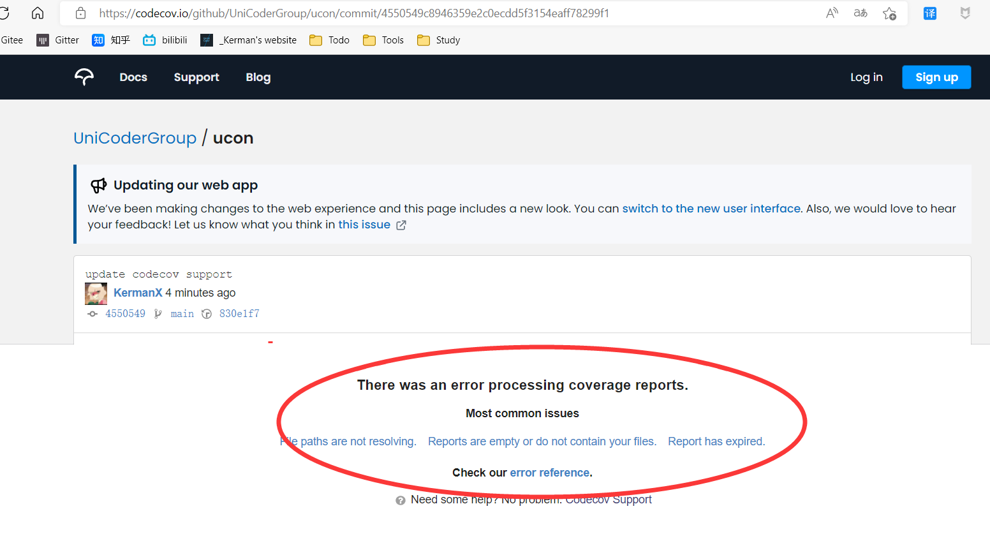Click the help question mark near Codecov Support
990x548 pixels.
pyautogui.click(x=400, y=500)
